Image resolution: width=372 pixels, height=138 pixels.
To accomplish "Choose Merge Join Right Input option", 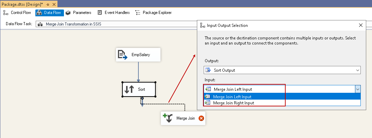I will tap(233, 103).
